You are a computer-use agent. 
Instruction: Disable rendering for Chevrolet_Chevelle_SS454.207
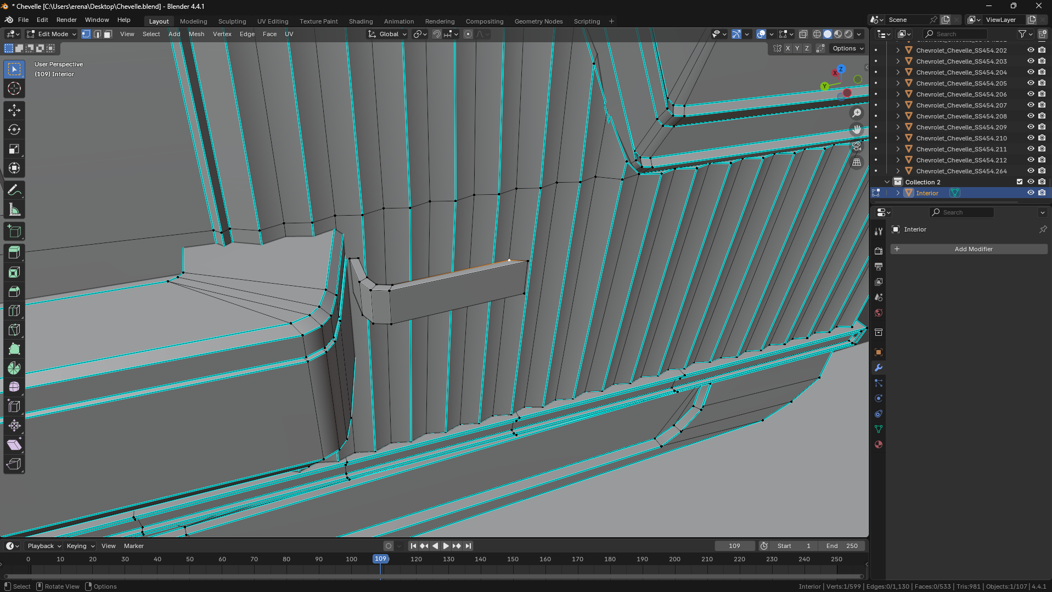[1042, 105]
